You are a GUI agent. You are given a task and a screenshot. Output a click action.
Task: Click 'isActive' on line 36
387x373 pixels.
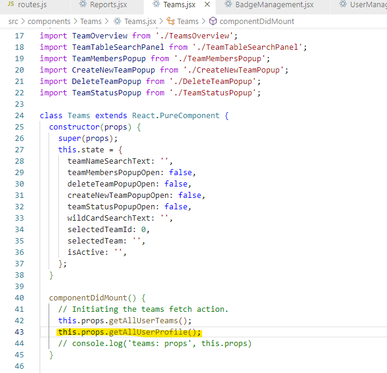pyautogui.click(x=85, y=252)
